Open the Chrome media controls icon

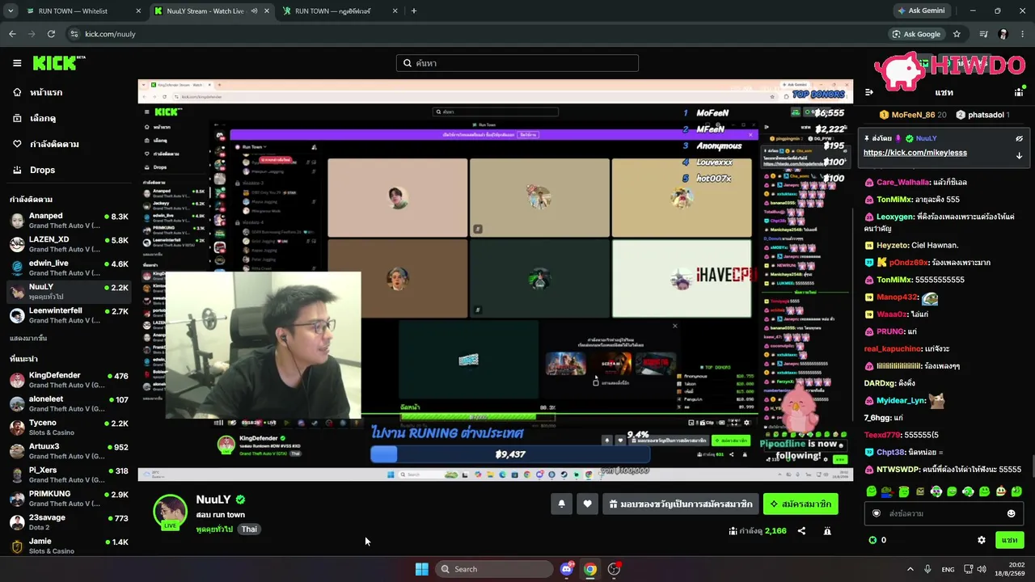[983, 34]
